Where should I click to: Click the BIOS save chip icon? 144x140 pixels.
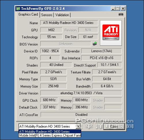pyautogui.click(x=95, y=44)
